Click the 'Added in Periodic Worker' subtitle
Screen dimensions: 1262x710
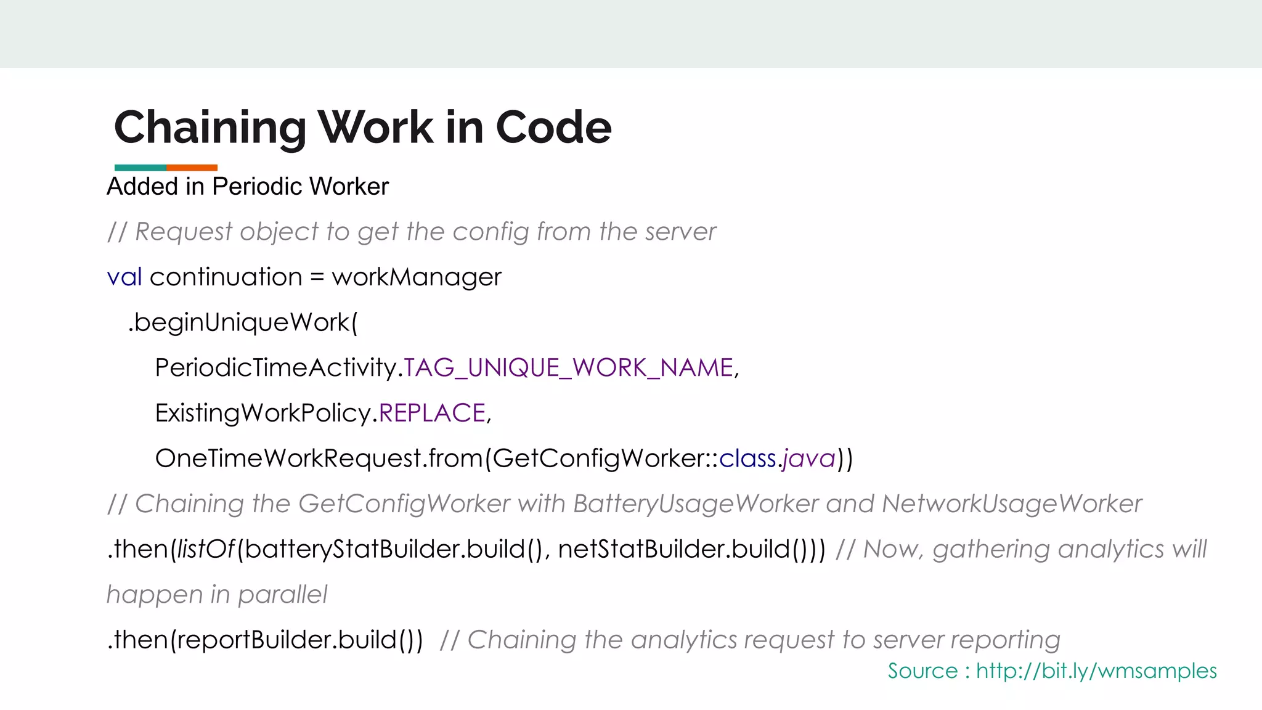click(248, 186)
